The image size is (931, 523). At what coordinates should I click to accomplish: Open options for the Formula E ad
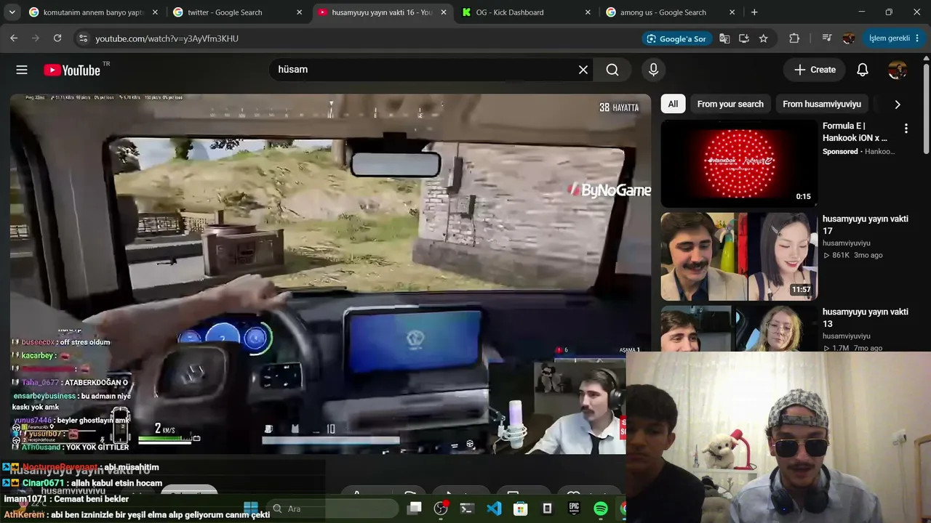906,129
